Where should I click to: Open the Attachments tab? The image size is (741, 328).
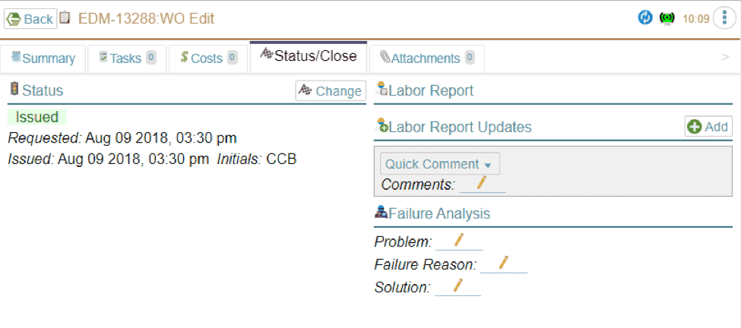coord(426,58)
